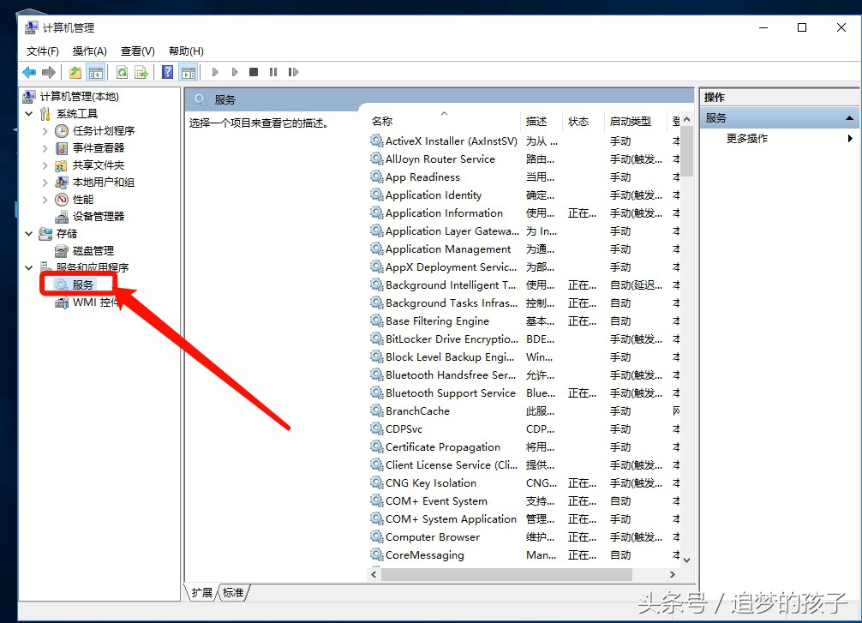Click the 计算机管理(本地) root icon
Image resolution: width=862 pixels, height=623 pixels.
click(29, 97)
